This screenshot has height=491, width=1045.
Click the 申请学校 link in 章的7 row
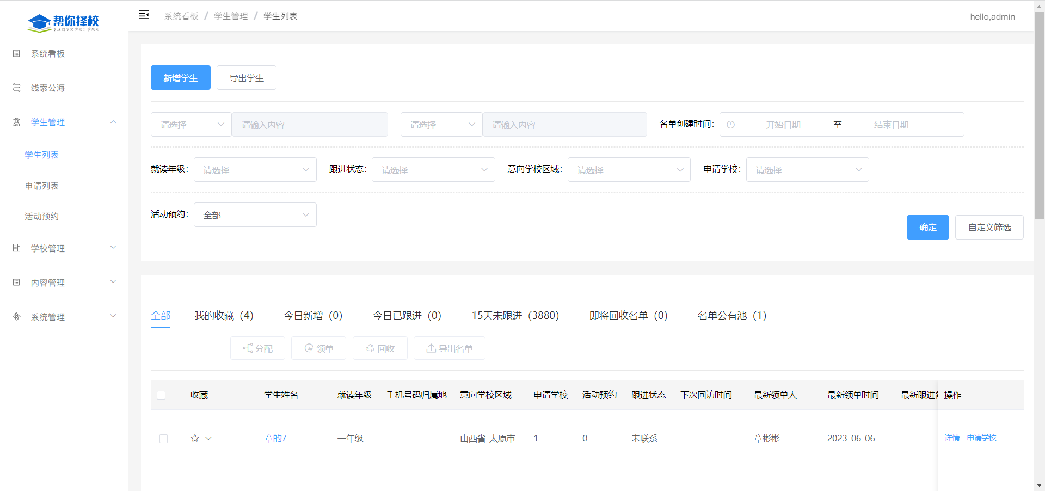tap(982, 438)
